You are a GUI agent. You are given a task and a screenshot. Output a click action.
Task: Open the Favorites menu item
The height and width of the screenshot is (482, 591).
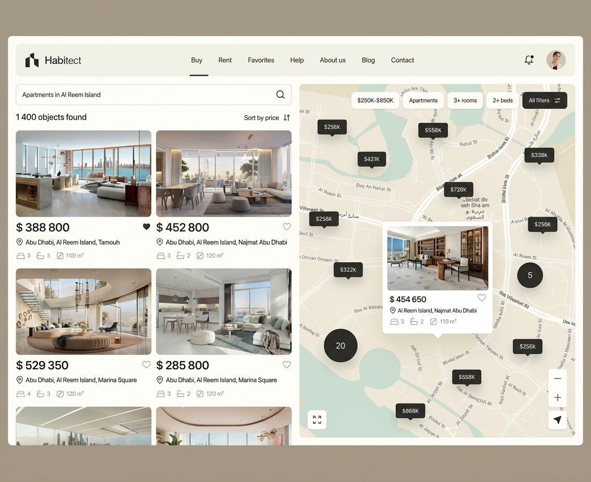[x=261, y=60]
